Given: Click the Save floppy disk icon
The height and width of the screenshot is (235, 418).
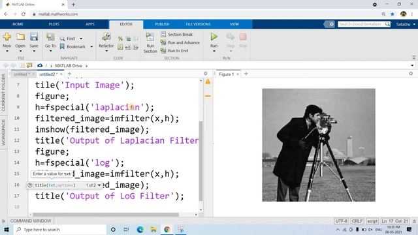Looking at the screenshot, I should point(34,37).
